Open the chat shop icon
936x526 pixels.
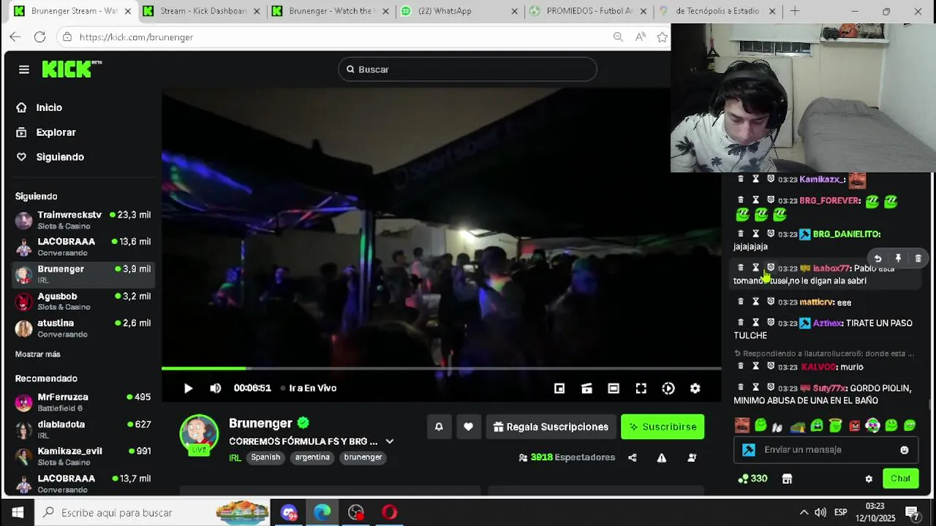tap(787, 479)
